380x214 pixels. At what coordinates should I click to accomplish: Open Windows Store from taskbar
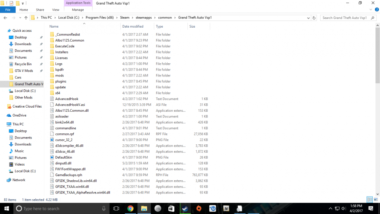click(x=171, y=208)
